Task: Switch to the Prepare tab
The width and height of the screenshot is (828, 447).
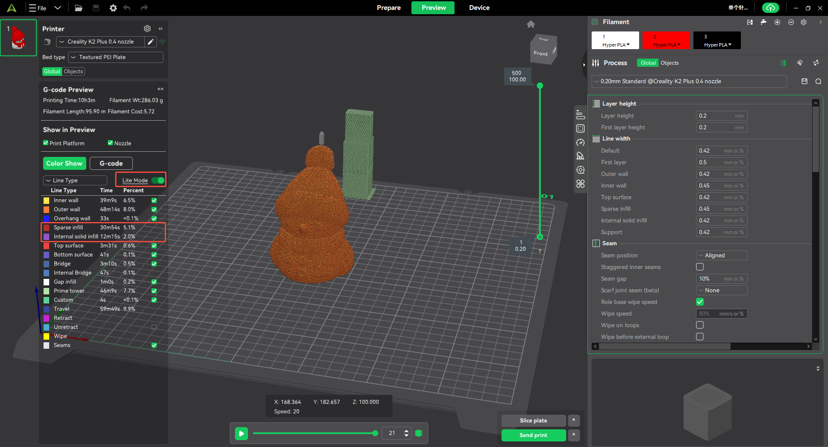Action: pyautogui.click(x=389, y=8)
